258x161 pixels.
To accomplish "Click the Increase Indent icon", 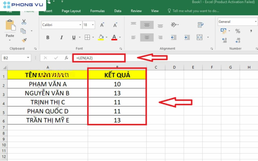I will click(187, 37).
